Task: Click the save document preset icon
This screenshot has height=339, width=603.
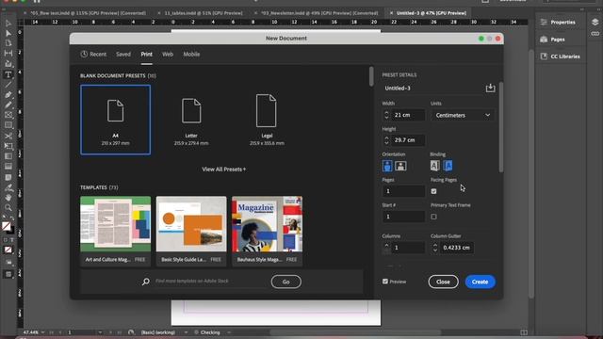Action: tap(490, 88)
